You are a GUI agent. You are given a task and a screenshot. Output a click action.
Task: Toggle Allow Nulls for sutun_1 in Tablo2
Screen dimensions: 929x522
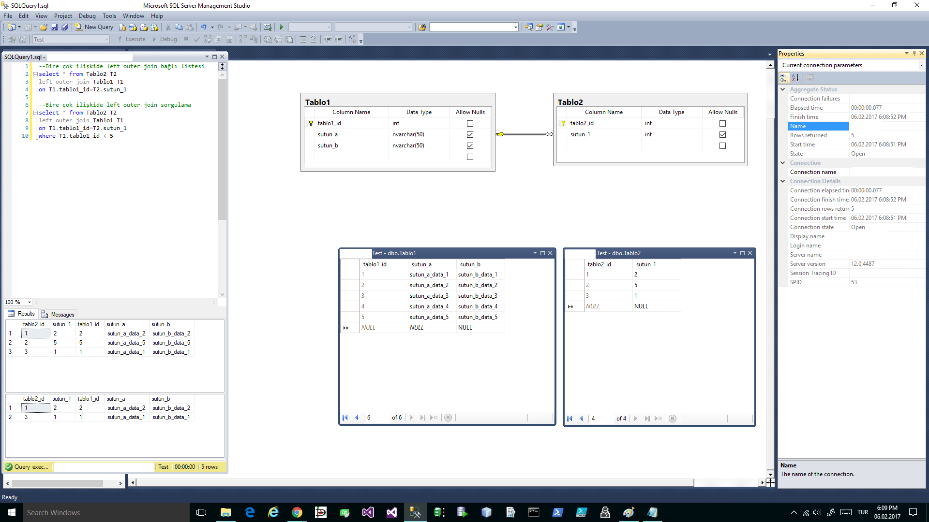tap(722, 135)
